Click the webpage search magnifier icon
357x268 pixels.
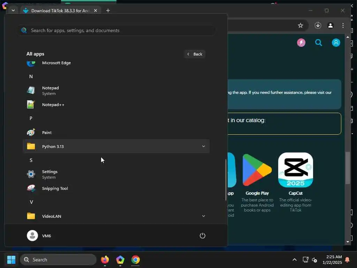(x=319, y=43)
